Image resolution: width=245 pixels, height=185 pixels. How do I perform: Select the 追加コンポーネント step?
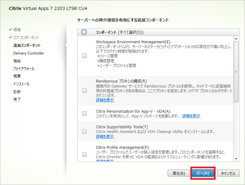[x=27, y=45]
